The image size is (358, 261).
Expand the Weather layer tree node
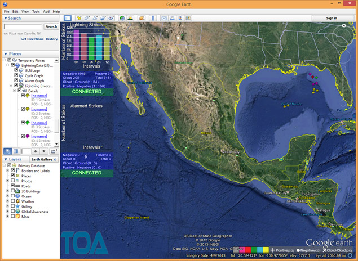click(x=7, y=201)
